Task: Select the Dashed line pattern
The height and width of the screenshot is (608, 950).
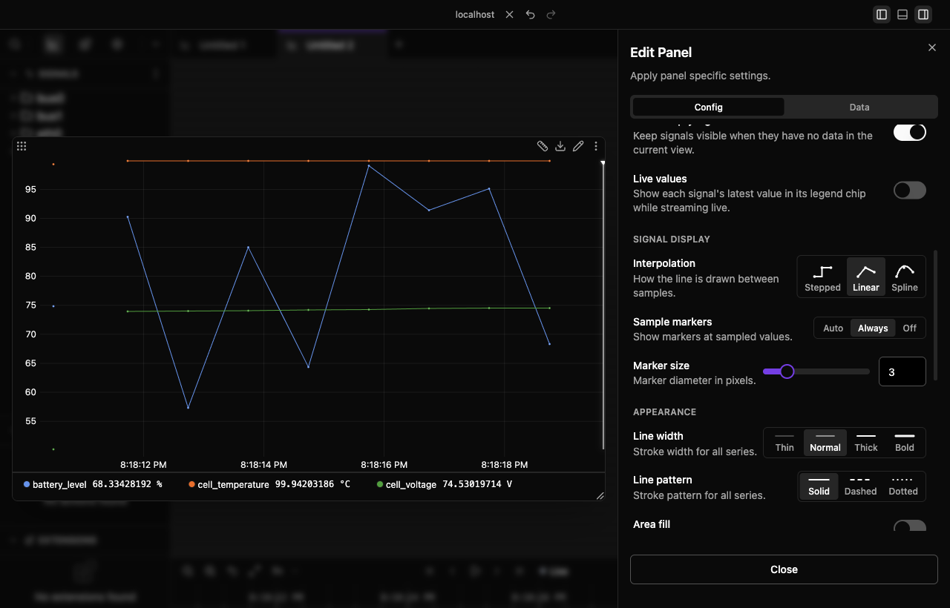Action: pyautogui.click(x=861, y=486)
